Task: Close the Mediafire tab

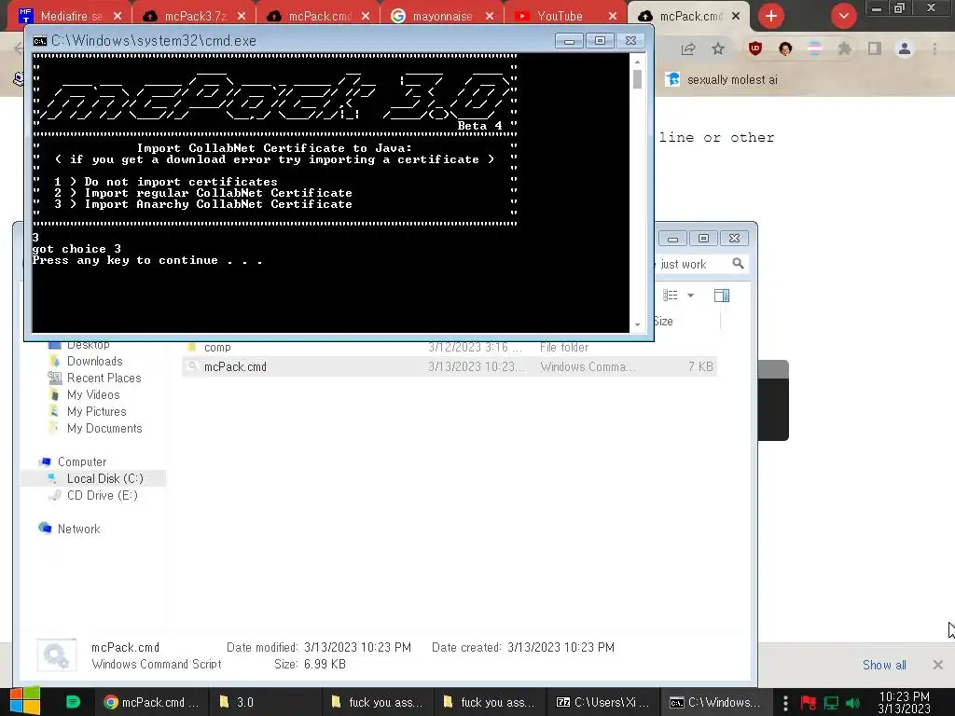Action: pyautogui.click(x=118, y=16)
